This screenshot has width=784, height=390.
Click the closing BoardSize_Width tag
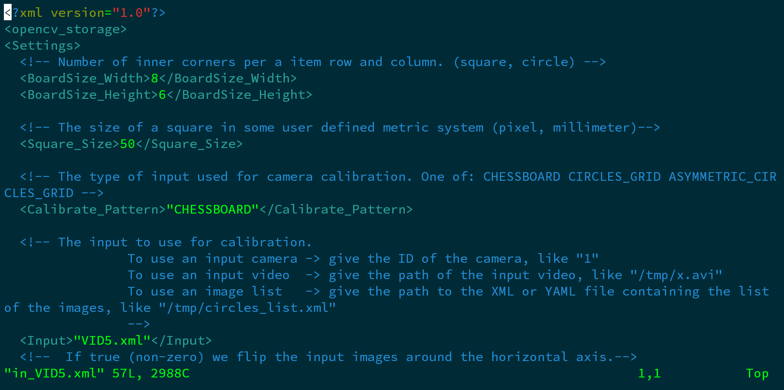tap(228, 79)
